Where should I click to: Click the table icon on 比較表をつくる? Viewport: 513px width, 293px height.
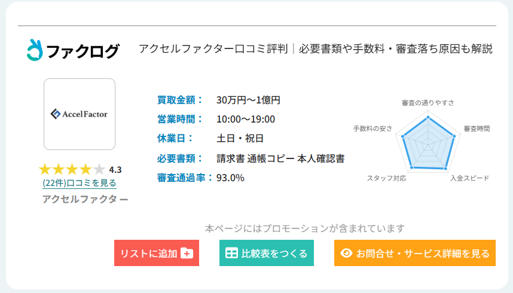(231, 253)
